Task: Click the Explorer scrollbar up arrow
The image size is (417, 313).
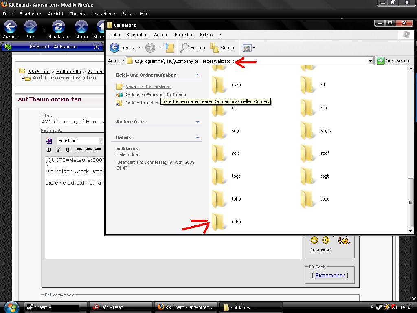Action: point(410,68)
